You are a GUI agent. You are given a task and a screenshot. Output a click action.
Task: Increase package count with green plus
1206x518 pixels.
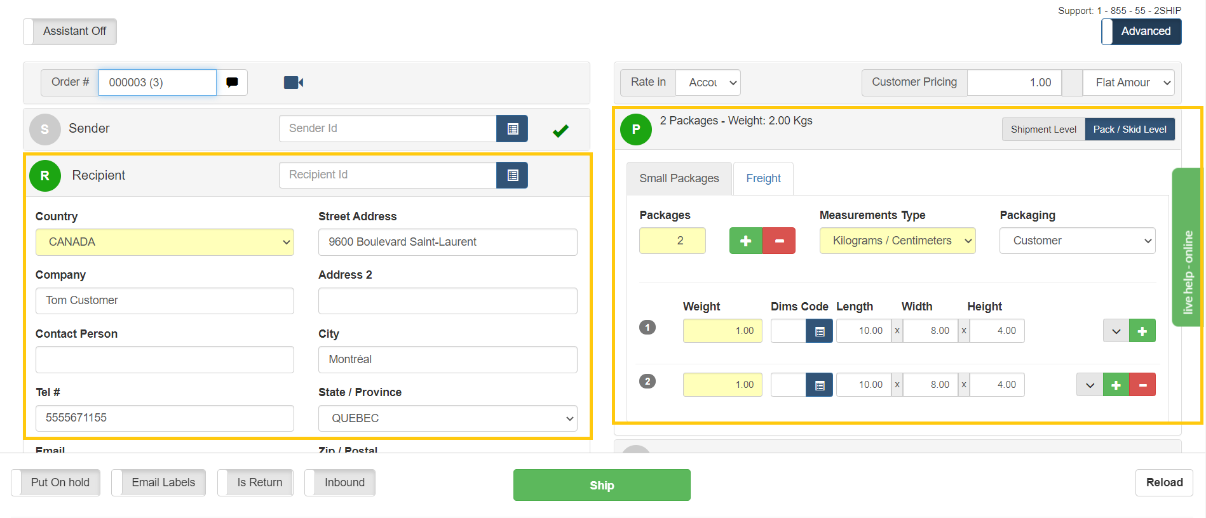pyautogui.click(x=746, y=241)
